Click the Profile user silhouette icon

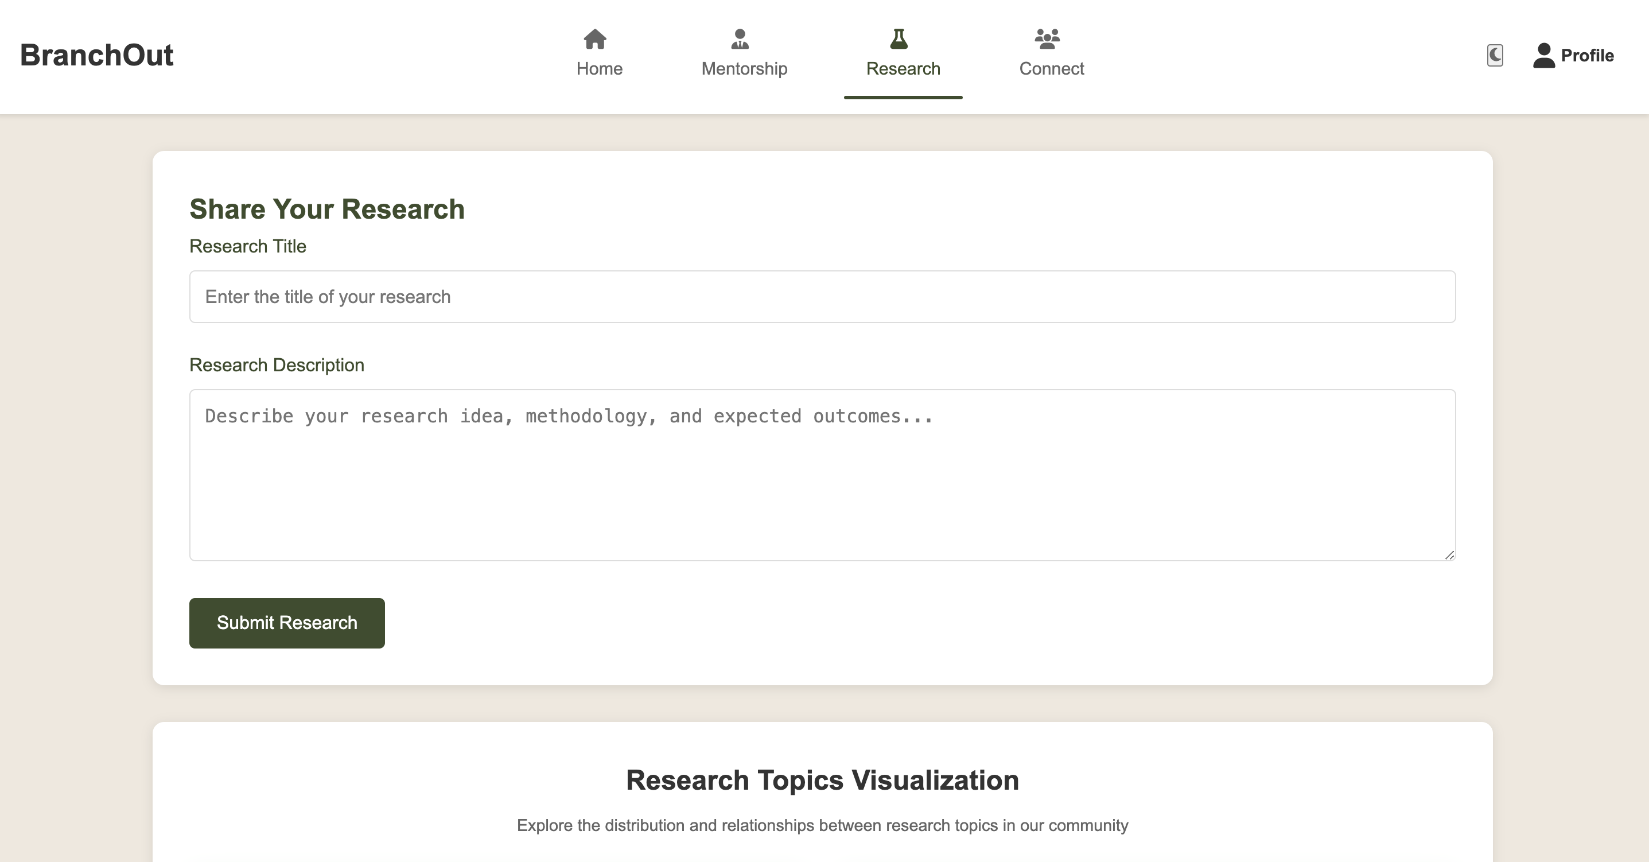point(1543,55)
